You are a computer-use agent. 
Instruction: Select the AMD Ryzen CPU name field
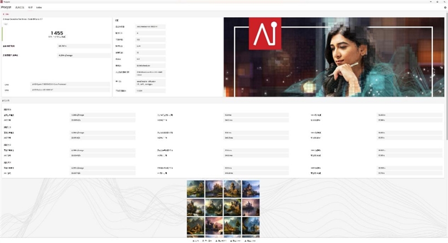click(70, 84)
